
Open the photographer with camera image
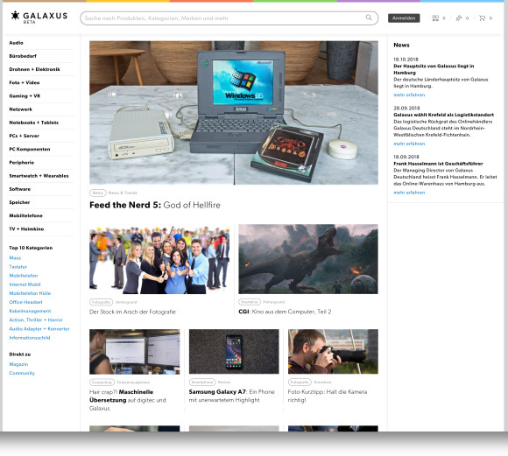point(333,351)
